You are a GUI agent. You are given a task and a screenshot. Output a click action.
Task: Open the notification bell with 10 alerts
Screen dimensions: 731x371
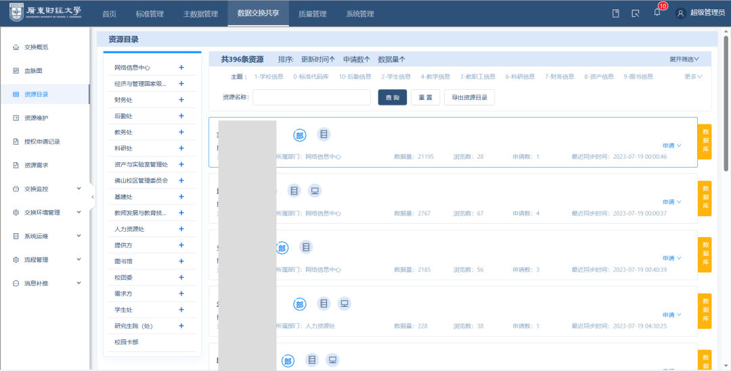(657, 13)
